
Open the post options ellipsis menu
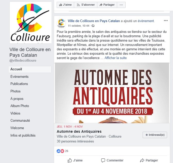click(x=166, y=21)
